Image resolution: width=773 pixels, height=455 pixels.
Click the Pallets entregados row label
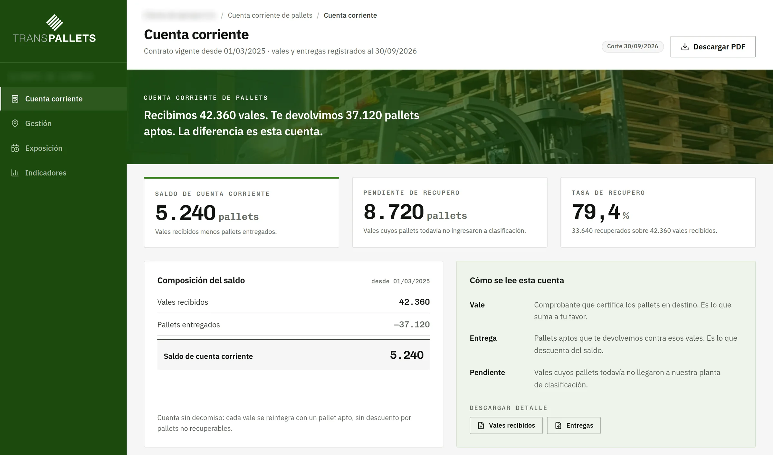point(188,325)
